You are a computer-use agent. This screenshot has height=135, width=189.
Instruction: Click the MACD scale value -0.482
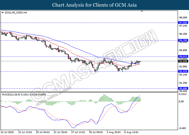click(x=183, y=128)
